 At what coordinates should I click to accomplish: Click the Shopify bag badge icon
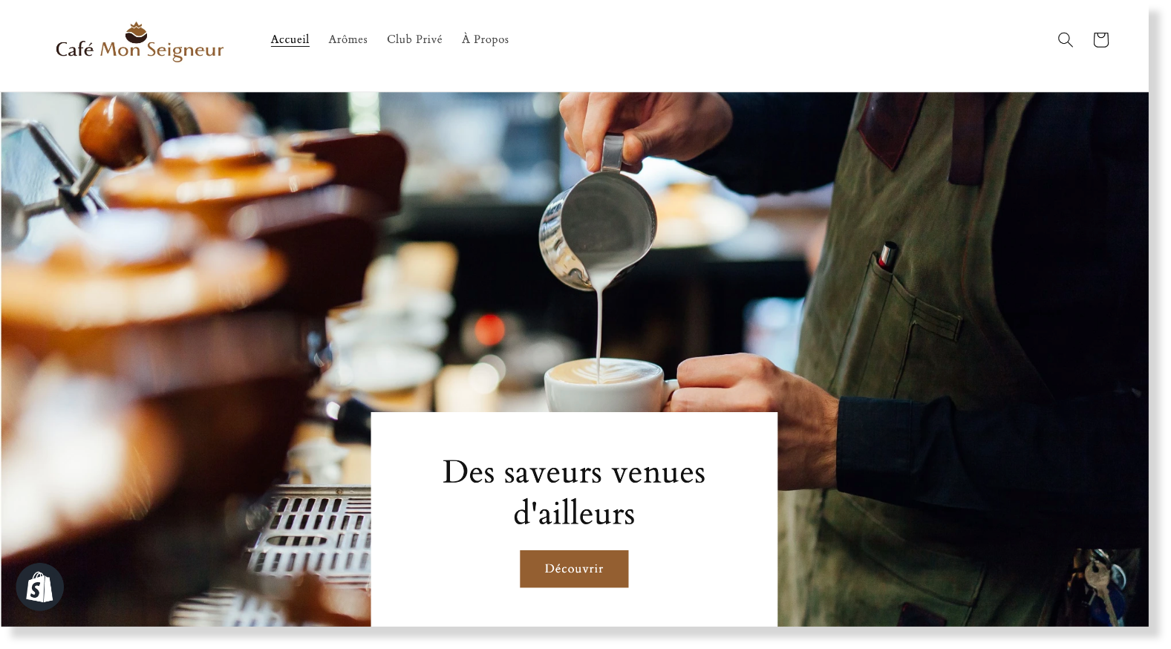(39, 587)
